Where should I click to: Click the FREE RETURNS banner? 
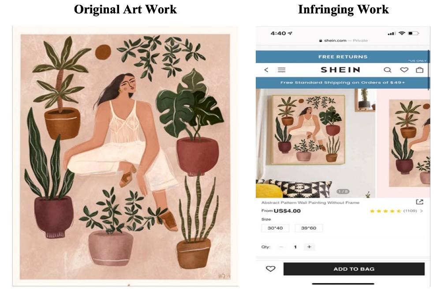[x=343, y=57]
